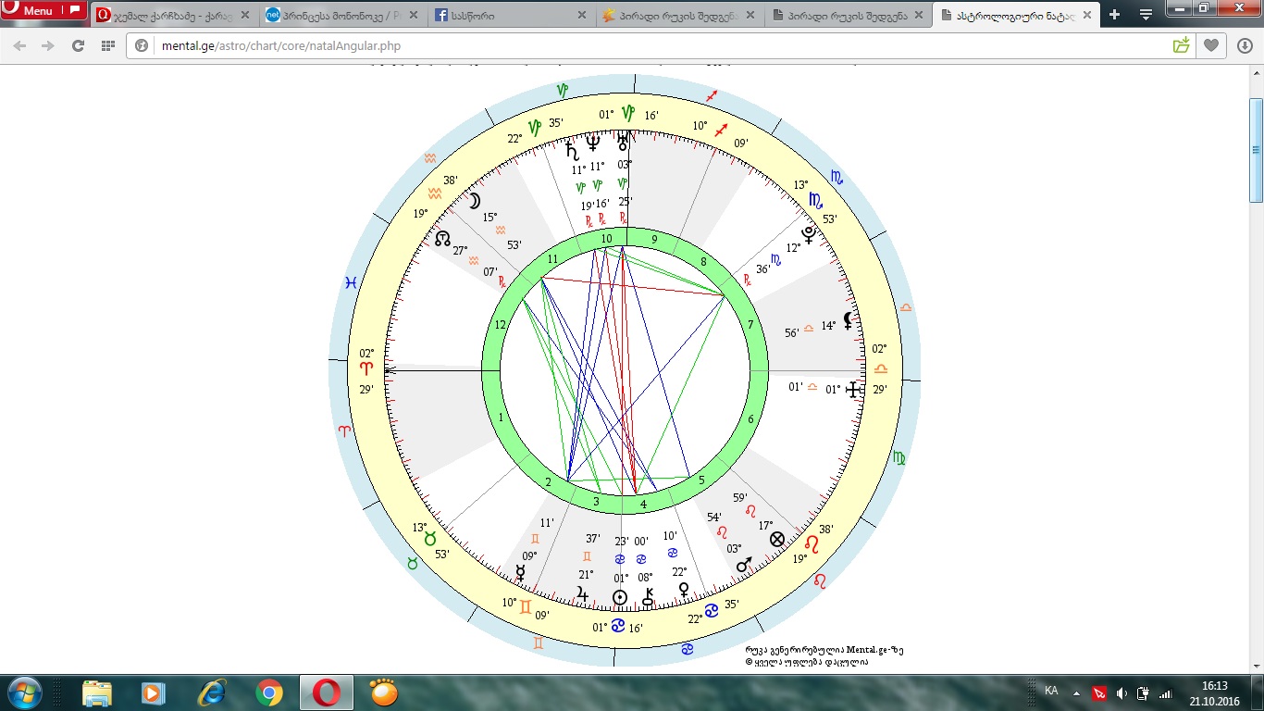
Task: Show hidden system tray icons
Action: 1076,692
